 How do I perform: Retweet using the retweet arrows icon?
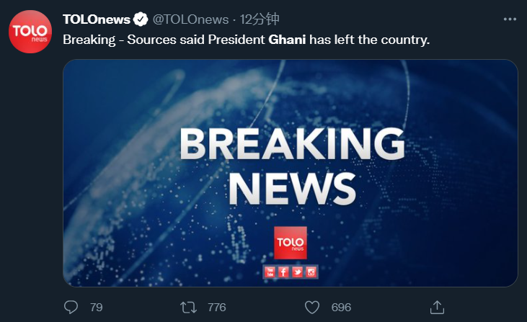click(188, 307)
